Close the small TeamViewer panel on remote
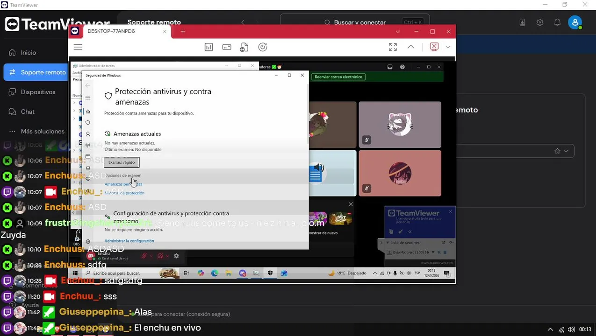 tap(450, 211)
